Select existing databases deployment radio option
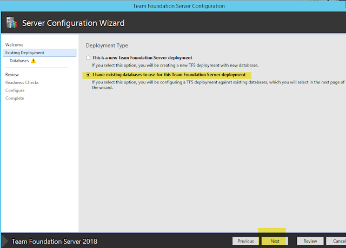Image resolution: width=346 pixels, height=248 pixels. coord(88,75)
